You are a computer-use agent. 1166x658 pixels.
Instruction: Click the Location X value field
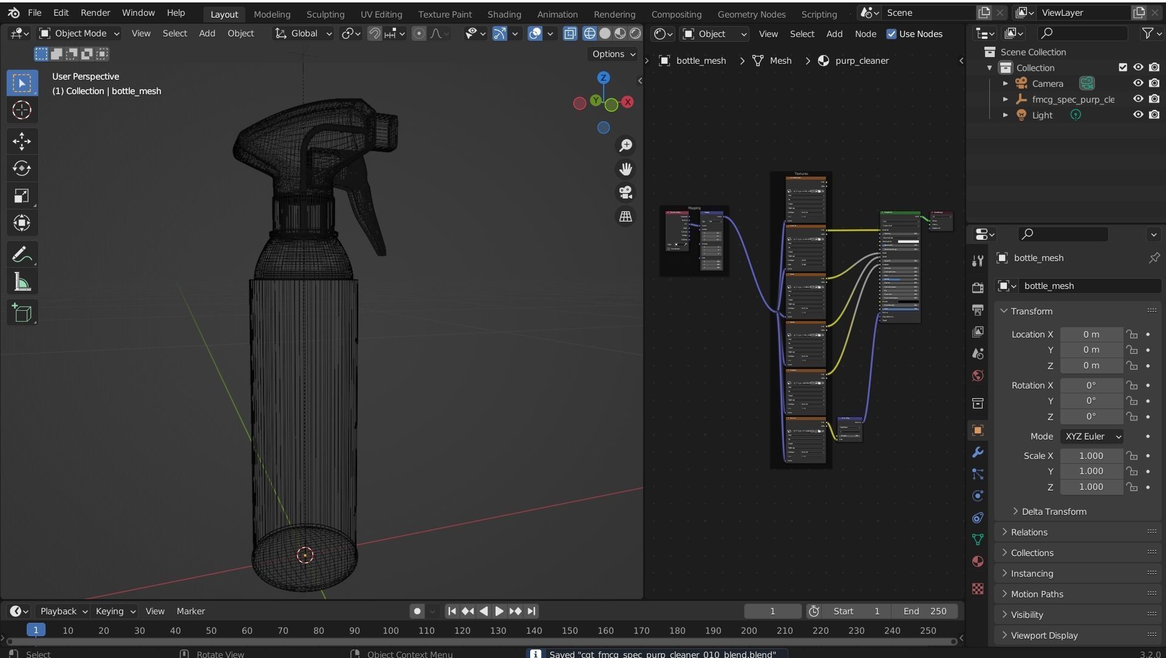point(1091,334)
